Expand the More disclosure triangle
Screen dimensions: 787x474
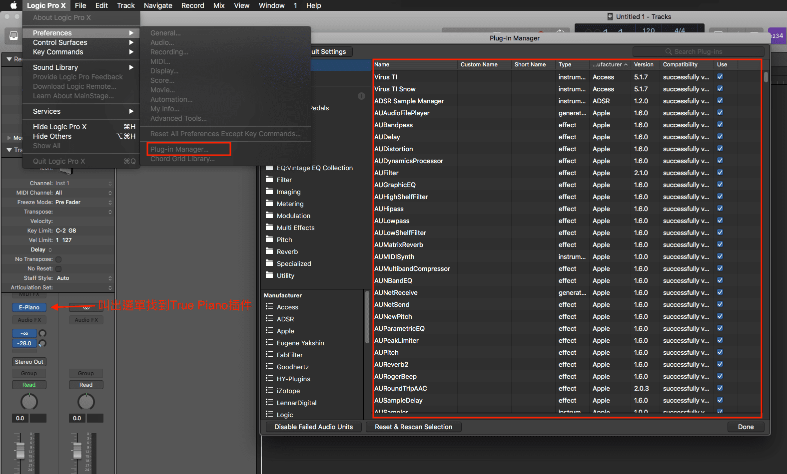click(9, 138)
